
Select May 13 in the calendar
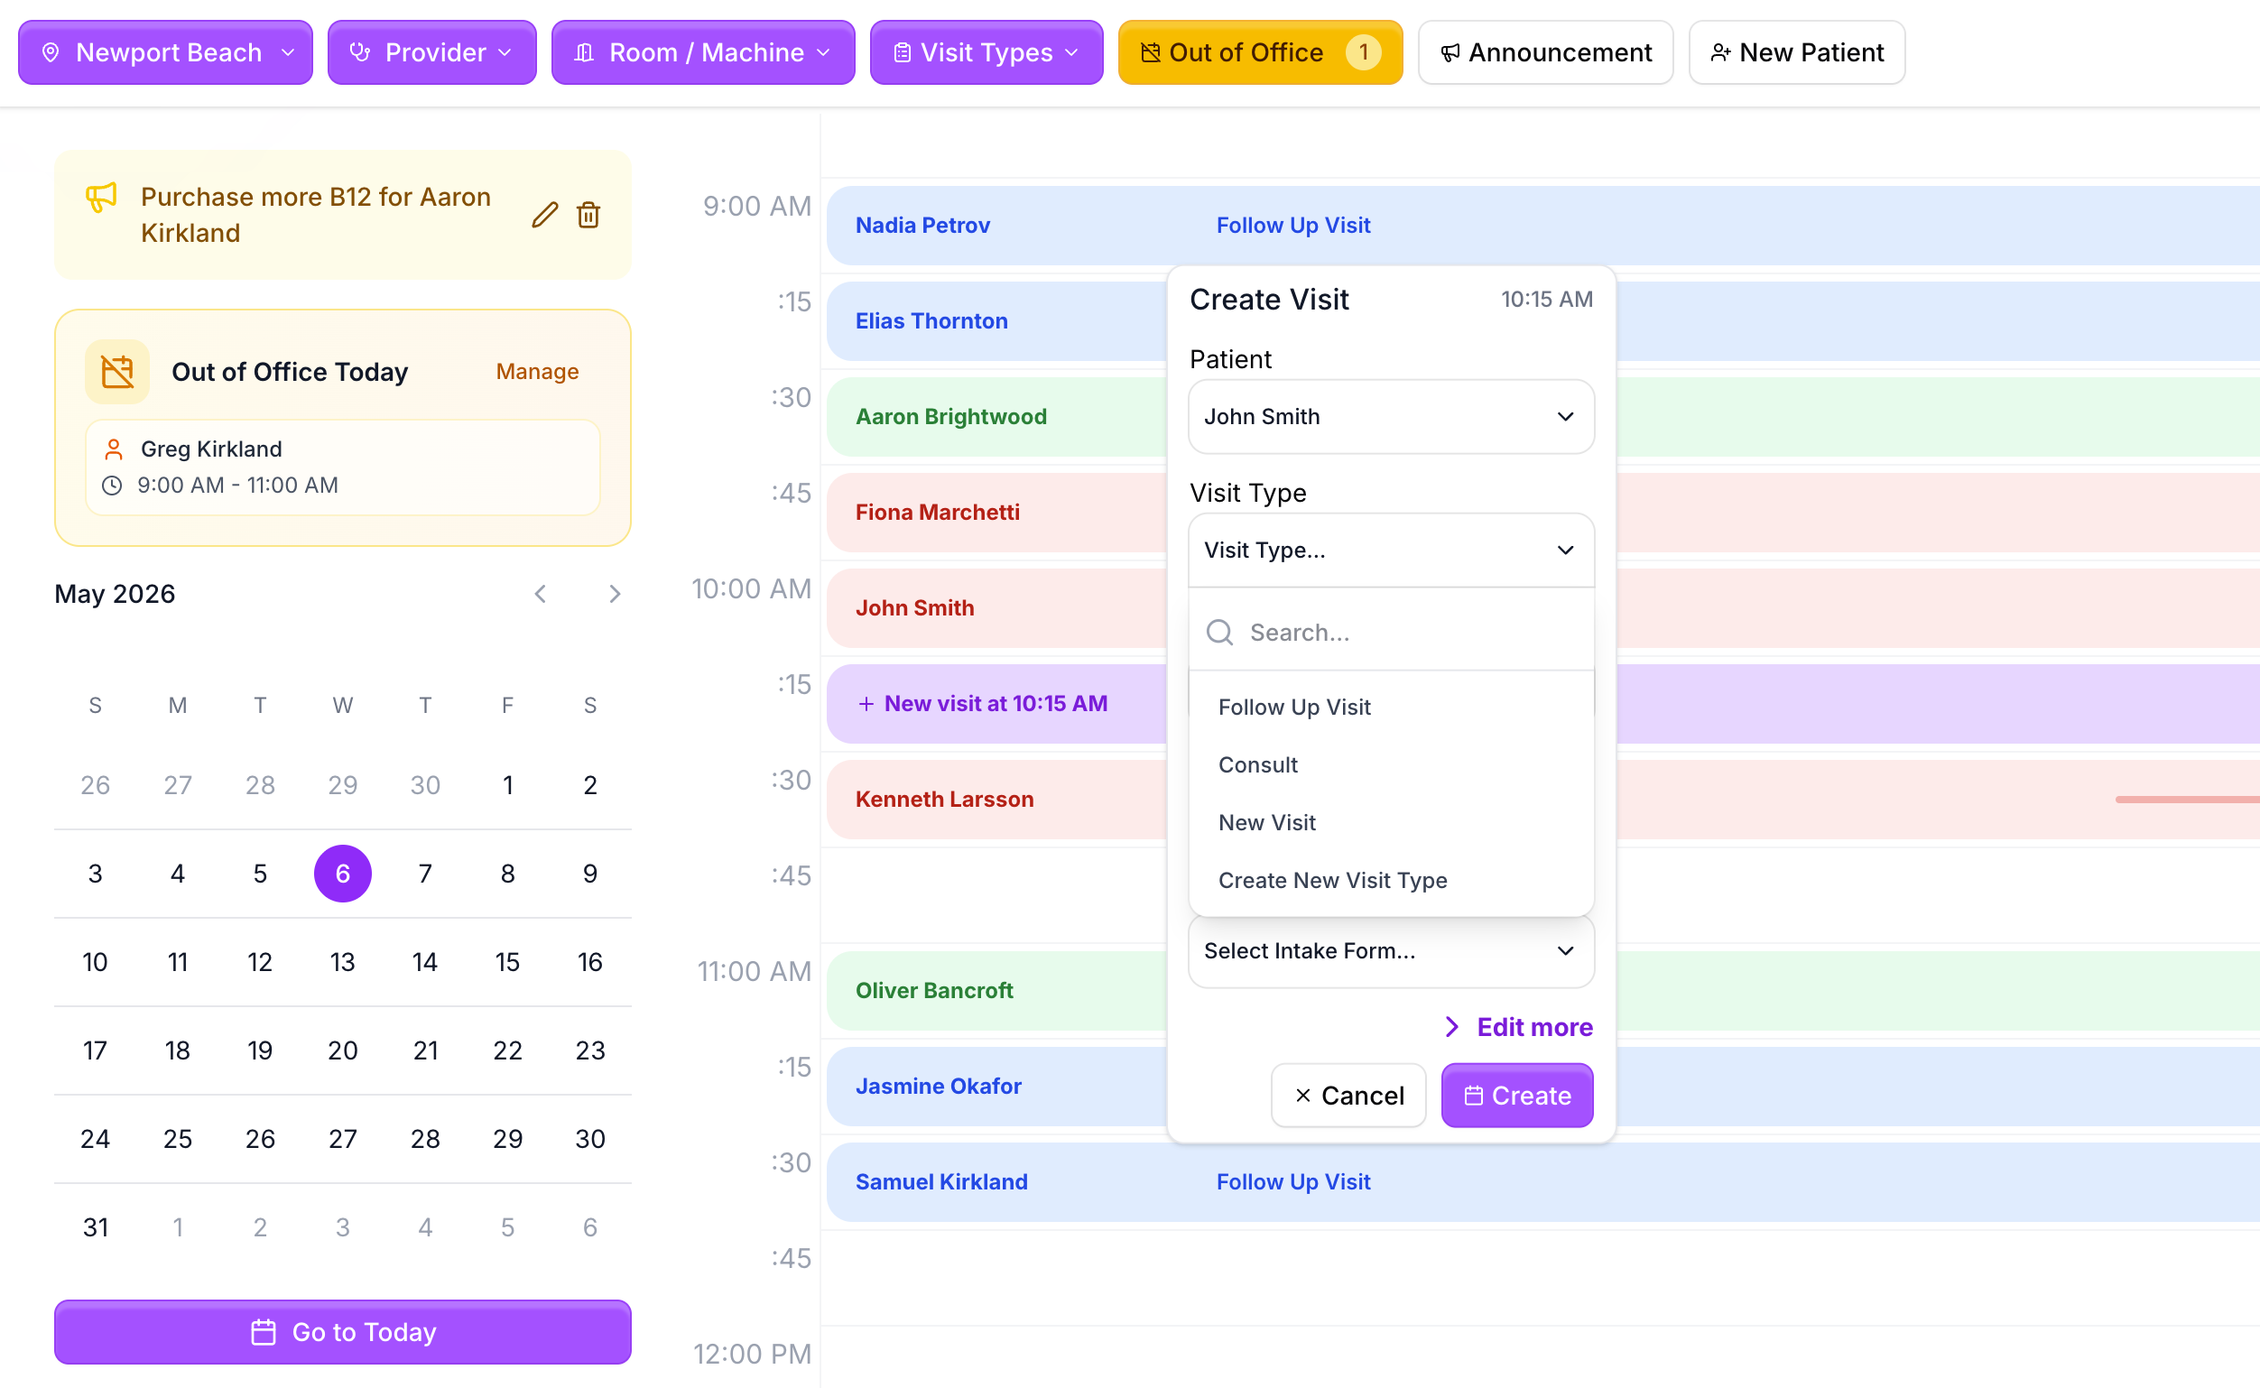(342, 962)
